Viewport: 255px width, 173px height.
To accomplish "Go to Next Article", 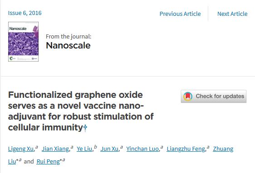I will 232,14.
